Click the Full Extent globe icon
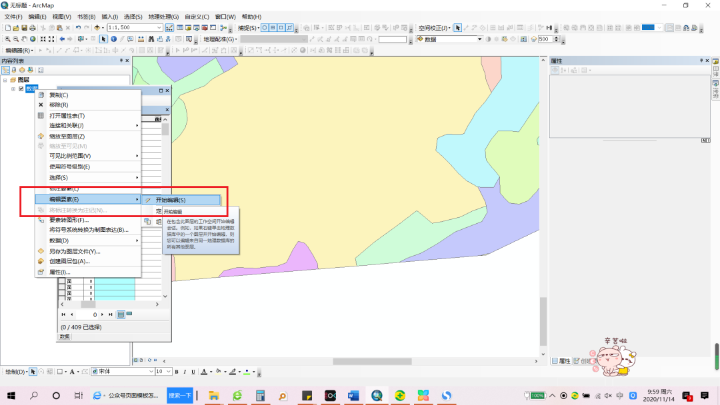 coord(33,39)
